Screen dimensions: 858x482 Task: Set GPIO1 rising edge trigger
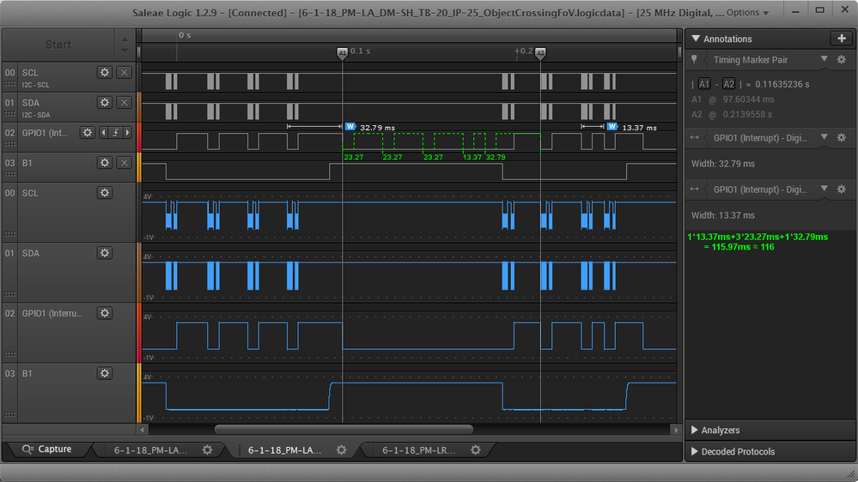(x=115, y=133)
